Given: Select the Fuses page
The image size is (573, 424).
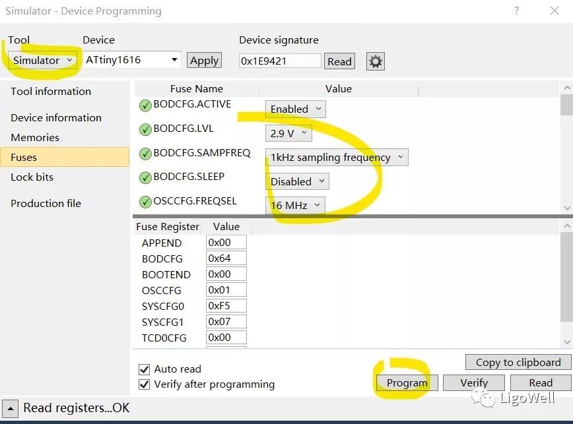Looking at the screenshot, I should coord(65,157).
